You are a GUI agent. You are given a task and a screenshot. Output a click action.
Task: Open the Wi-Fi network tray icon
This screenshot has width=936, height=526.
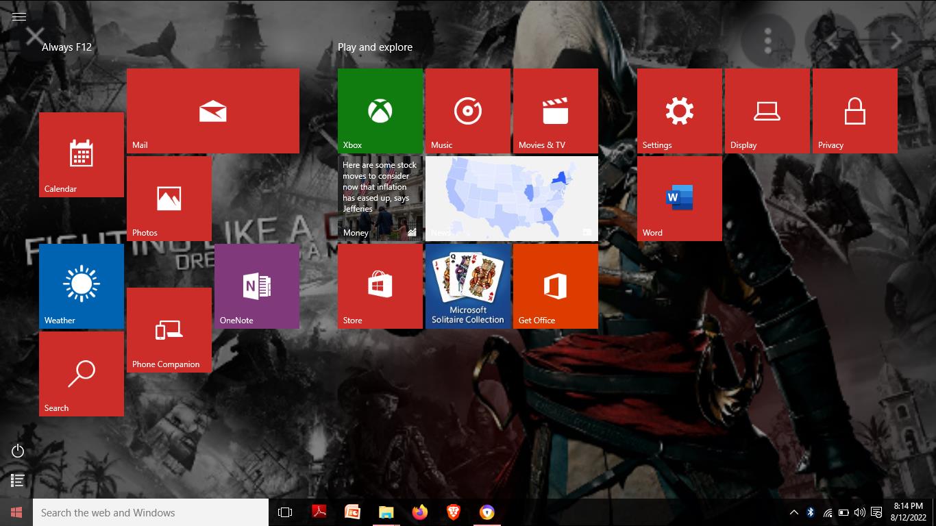coord(827,512)
